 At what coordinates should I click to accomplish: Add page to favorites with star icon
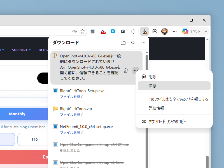pyautogui.click(x=83, y=31)
